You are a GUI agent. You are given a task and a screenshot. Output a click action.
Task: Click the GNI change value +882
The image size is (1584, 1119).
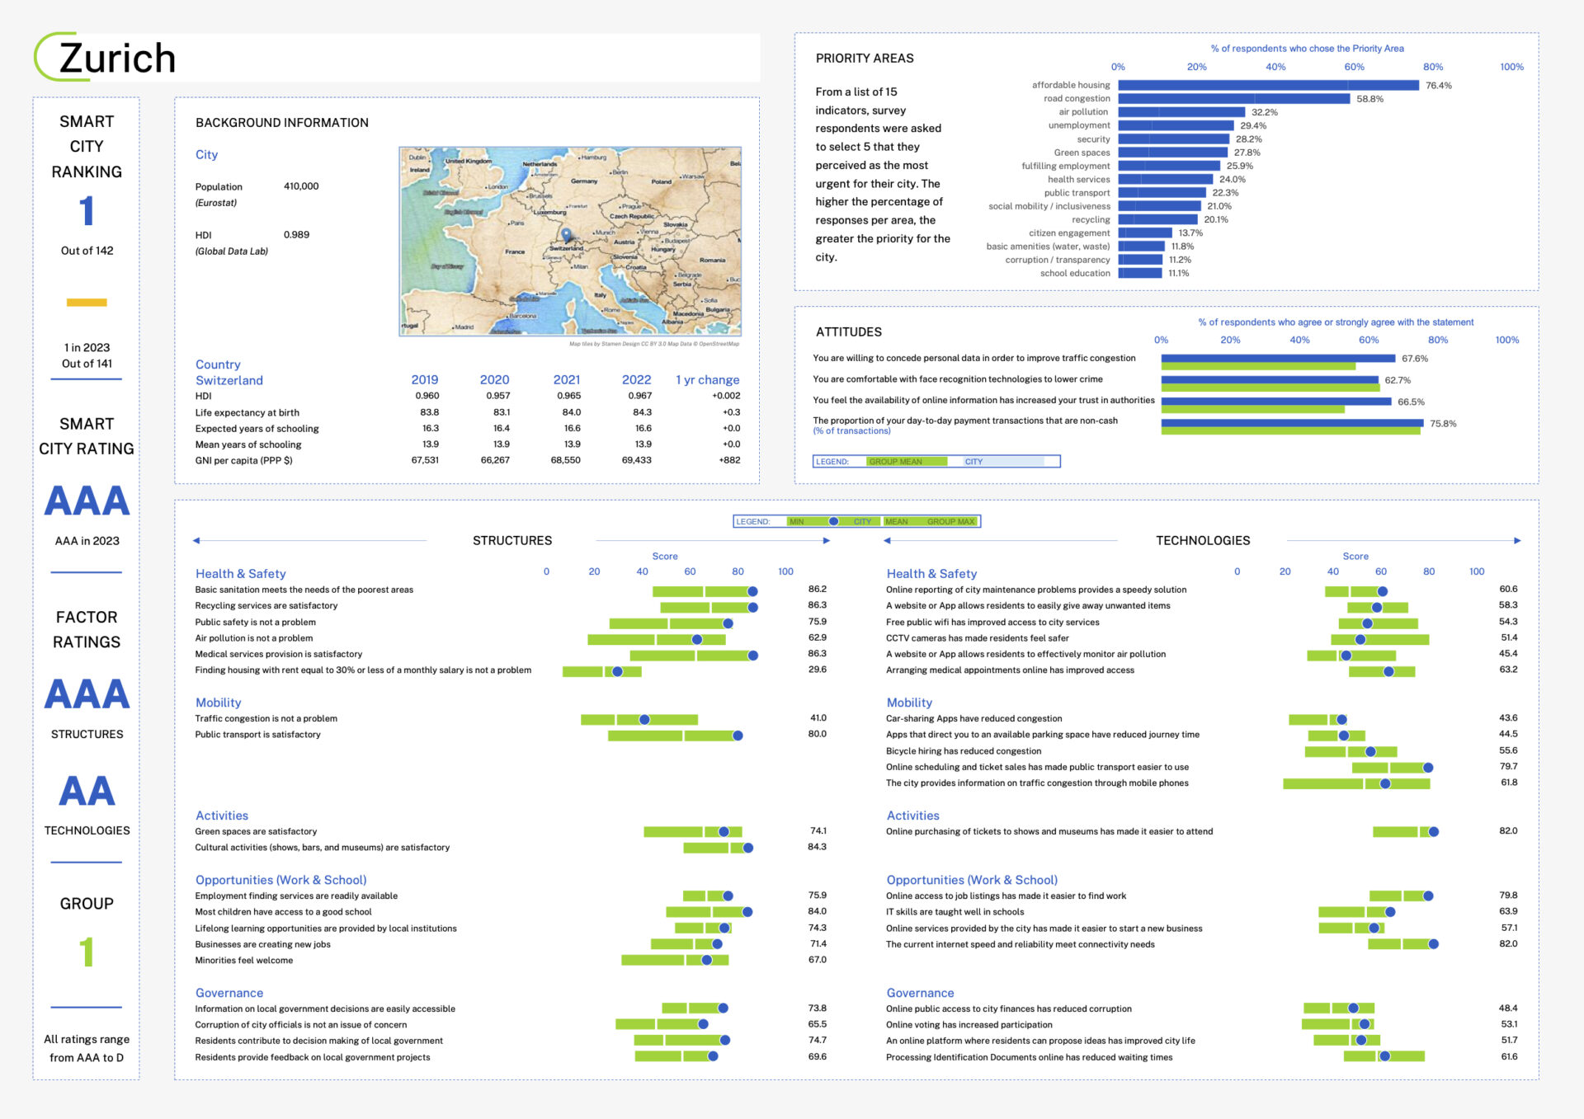[x=730, y=460]
